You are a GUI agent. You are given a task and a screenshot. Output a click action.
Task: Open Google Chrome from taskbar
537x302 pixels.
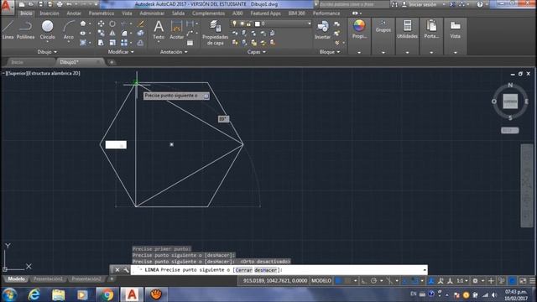pos(107,294)
